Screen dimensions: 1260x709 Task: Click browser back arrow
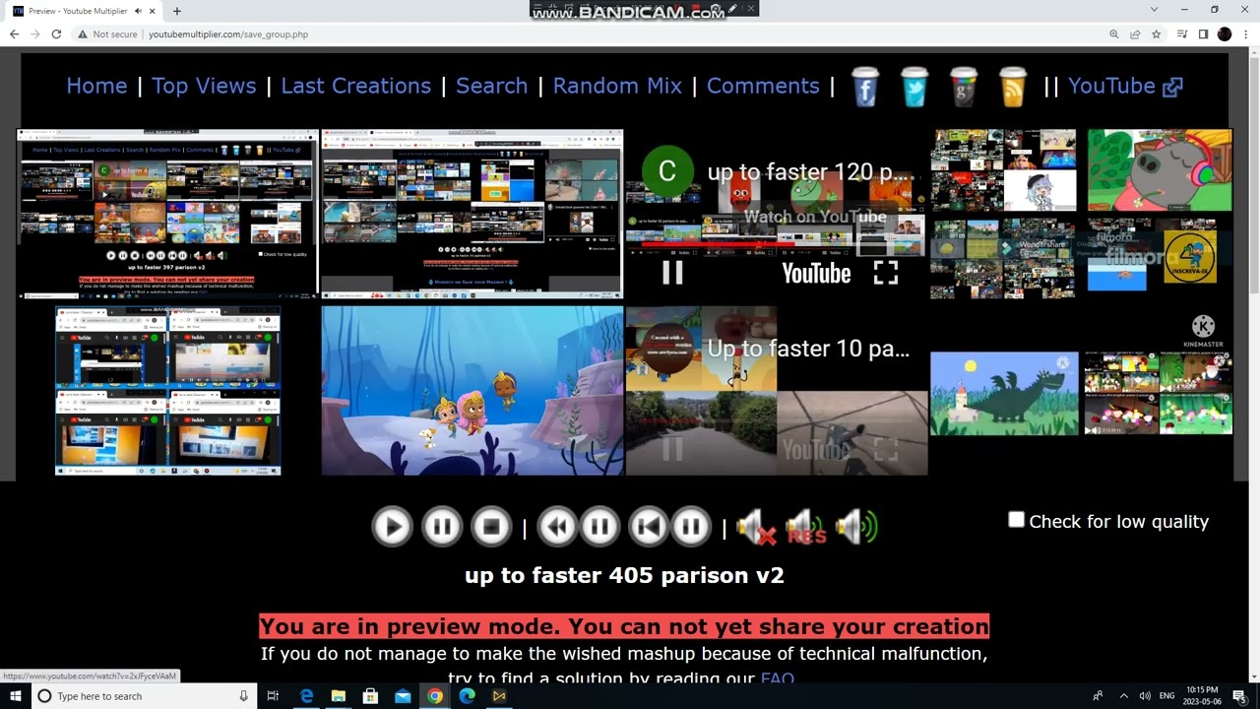click(14, 33)
